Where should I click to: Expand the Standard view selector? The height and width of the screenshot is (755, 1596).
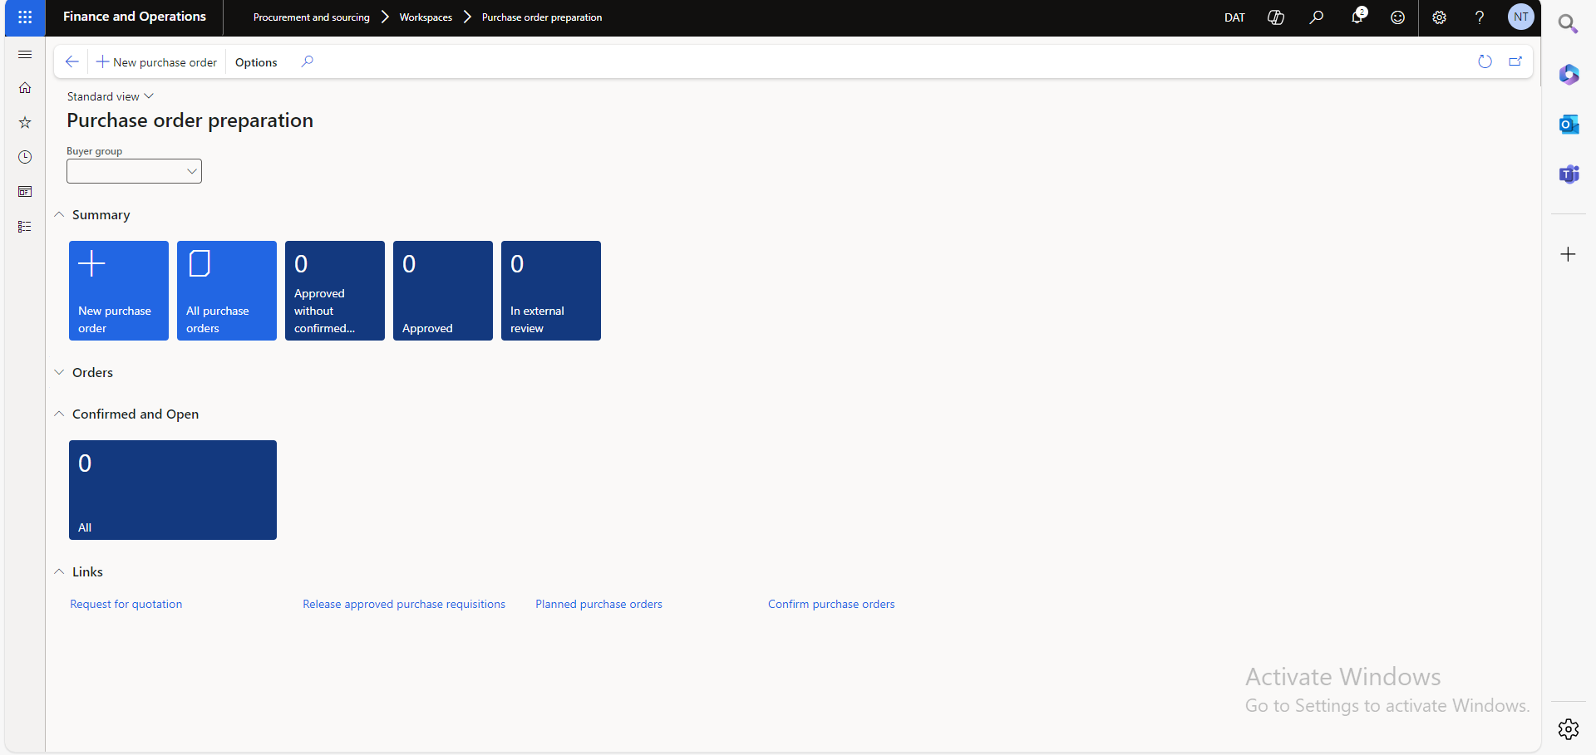110,96
